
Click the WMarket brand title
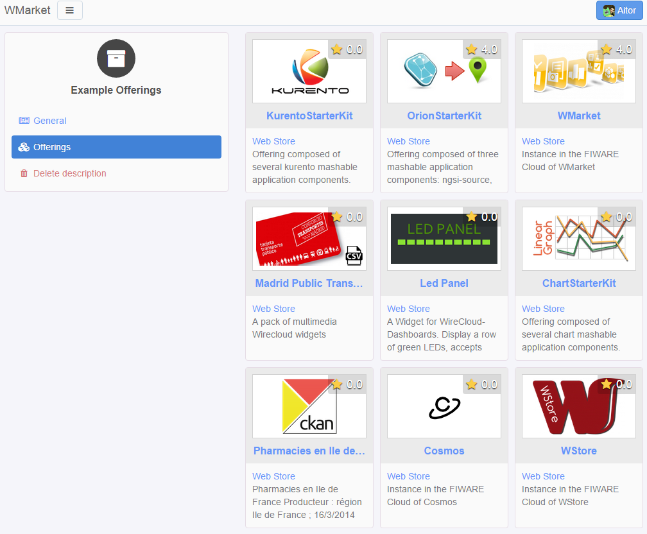(x=27, y=10)
